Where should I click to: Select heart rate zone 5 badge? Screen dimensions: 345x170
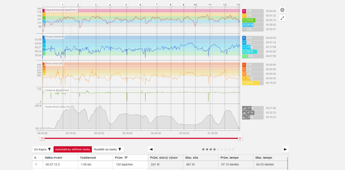pos(244,11)
